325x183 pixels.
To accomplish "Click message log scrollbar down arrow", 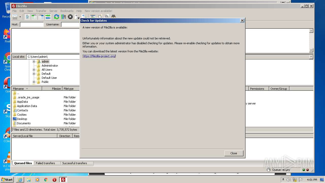I will click(x=311, y=50).
